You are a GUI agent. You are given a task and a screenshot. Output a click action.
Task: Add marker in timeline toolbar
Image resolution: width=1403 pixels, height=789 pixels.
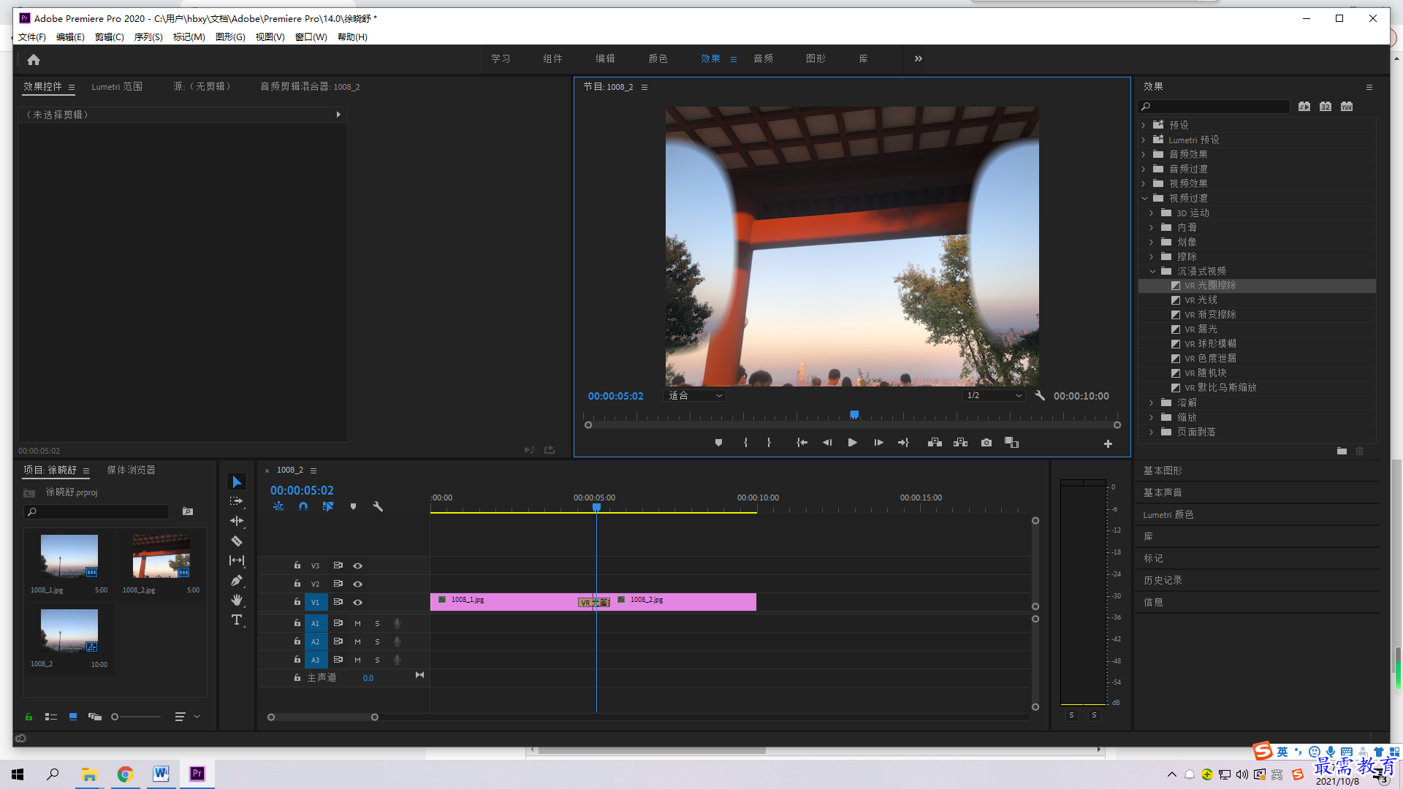353,506
